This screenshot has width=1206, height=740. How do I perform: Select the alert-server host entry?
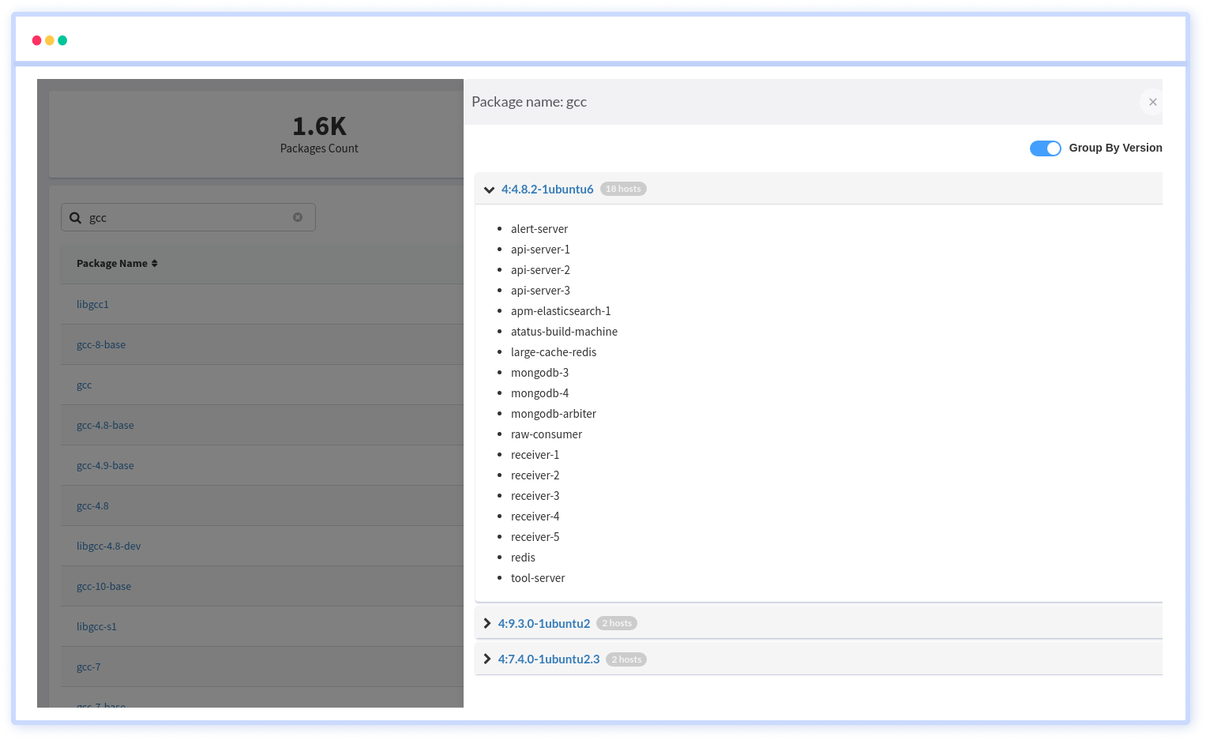pos(539,228)
